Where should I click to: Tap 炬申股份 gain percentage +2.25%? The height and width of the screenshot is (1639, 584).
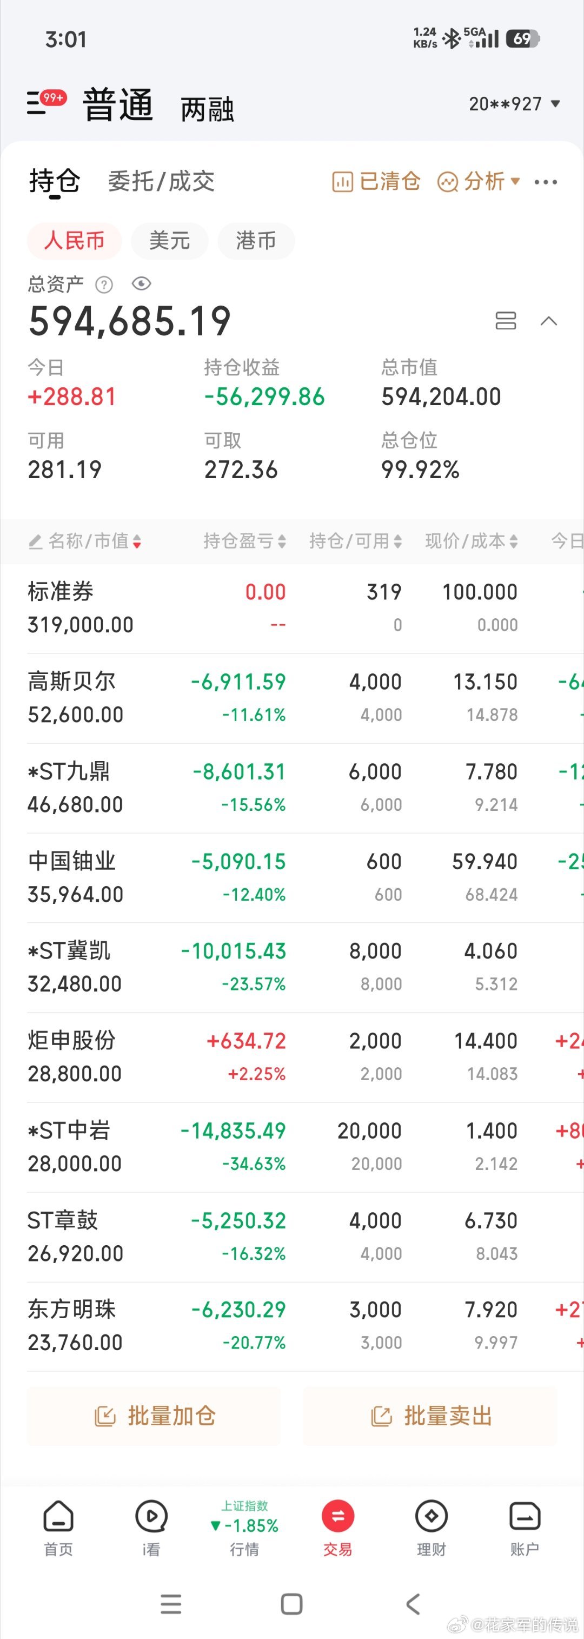pos(257,1074)
